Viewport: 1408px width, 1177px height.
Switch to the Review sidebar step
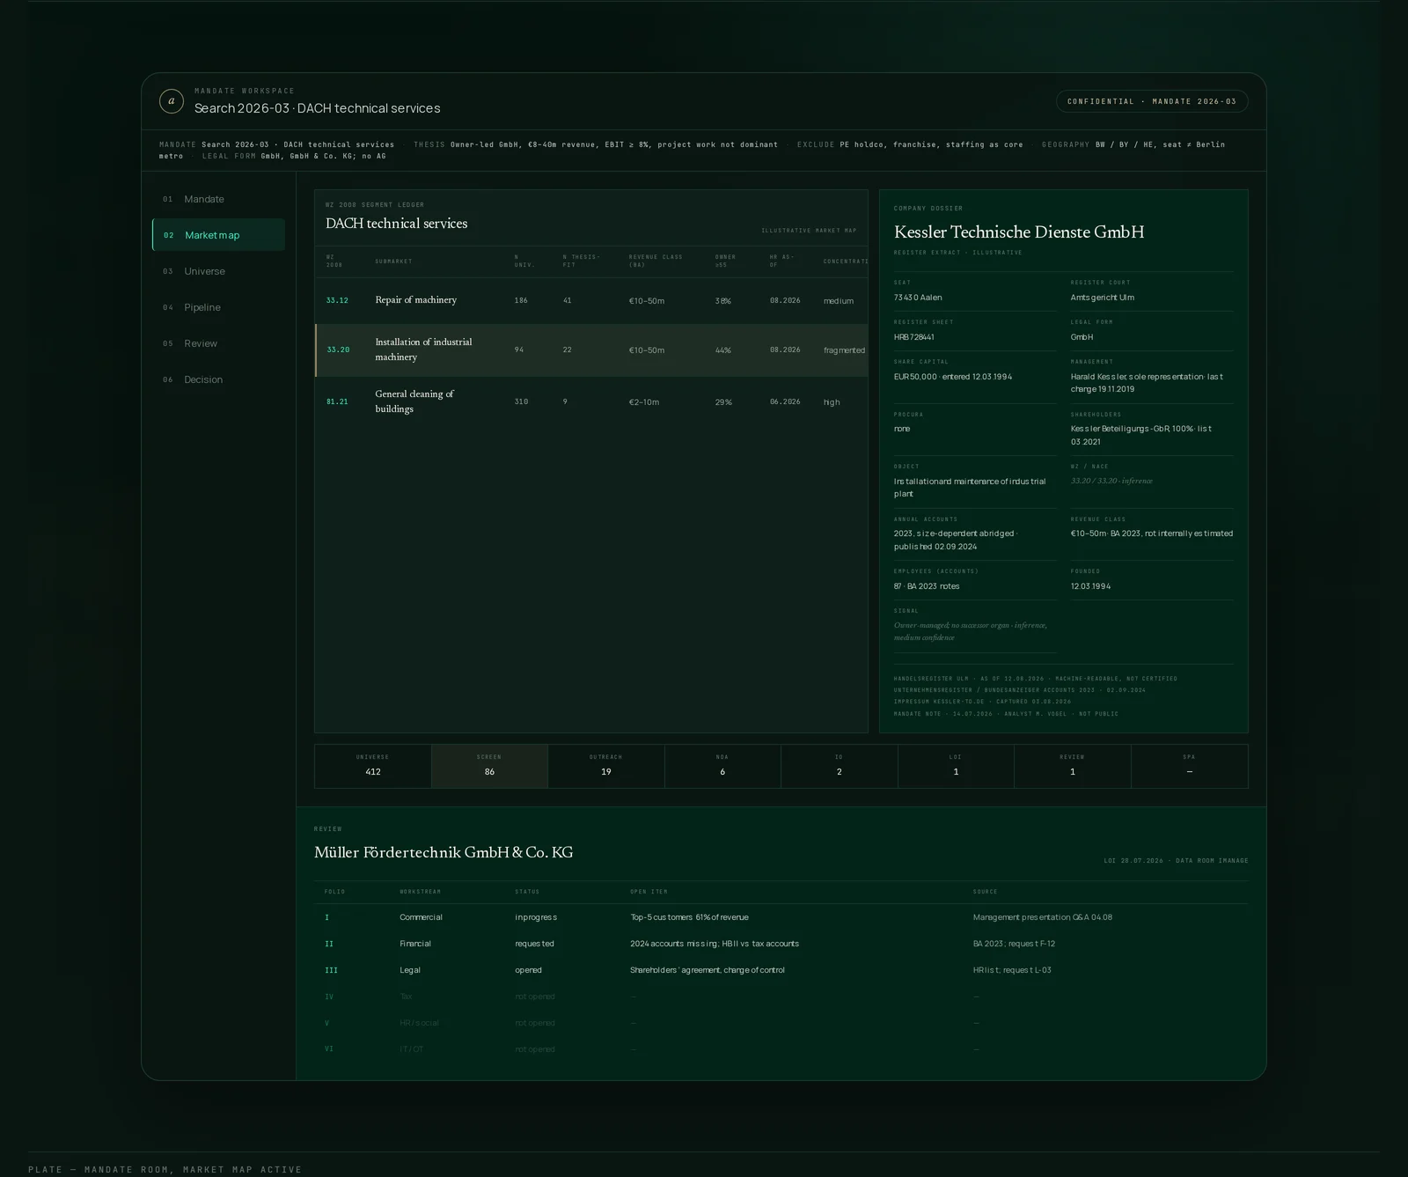click(x=218, y=343)
